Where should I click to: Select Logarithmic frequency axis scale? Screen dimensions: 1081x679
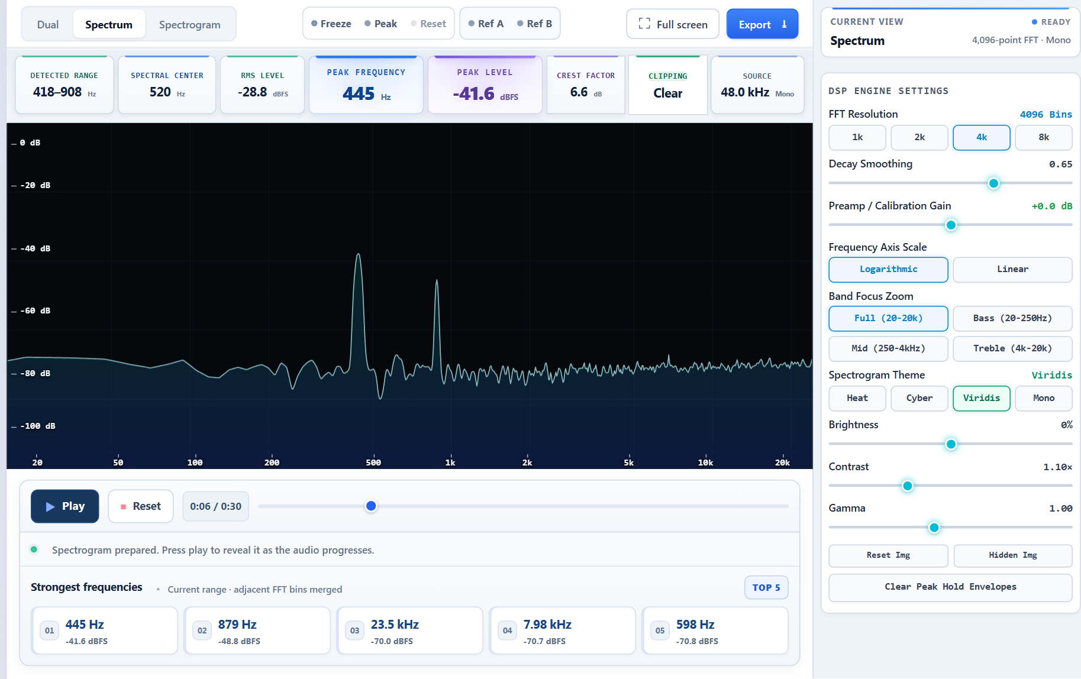click(888, 269)
